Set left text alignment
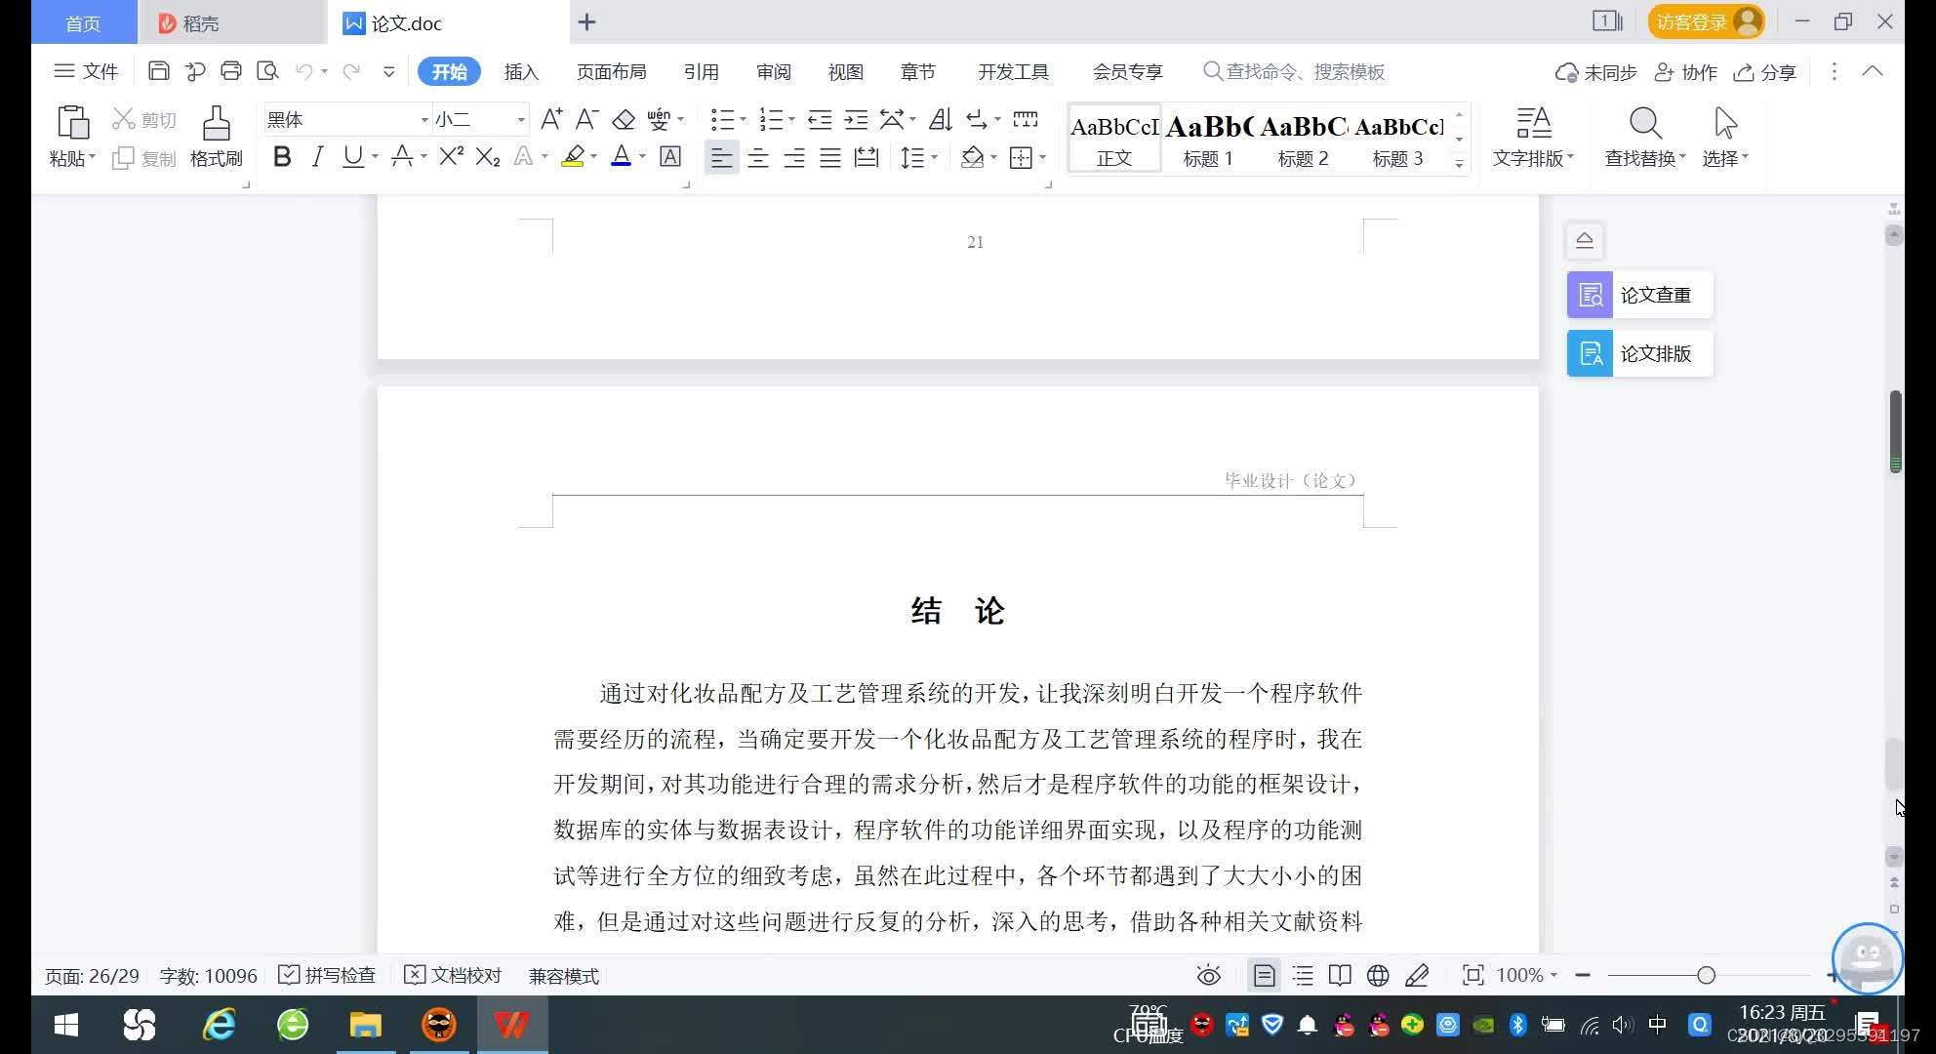Viewport: 1936px width, 1054px height. point(721,157)
